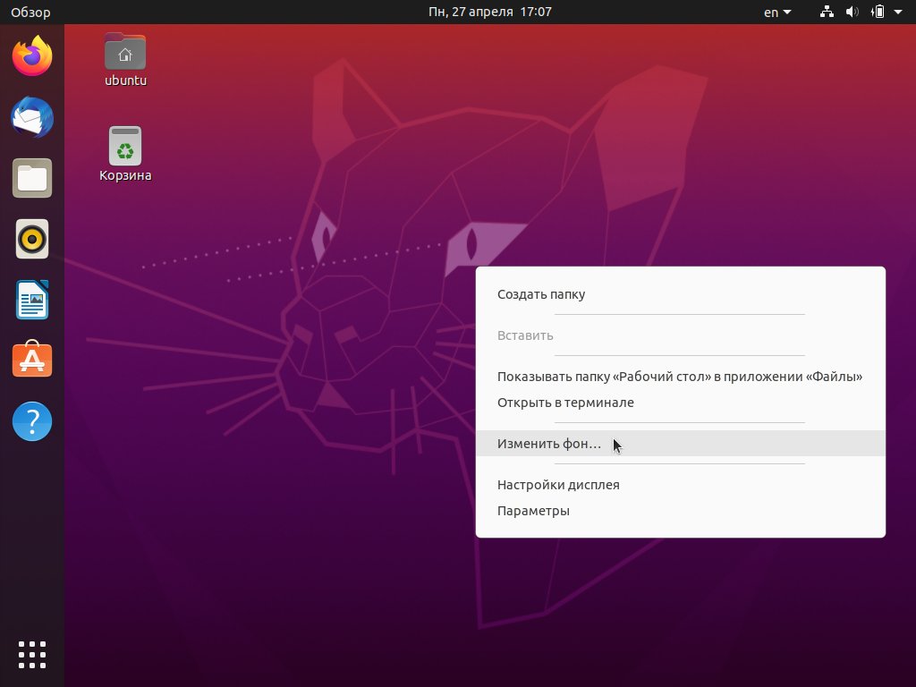916x687 pixels.
Task: Open LibreOffice Writer
Action: pos(32,300)
